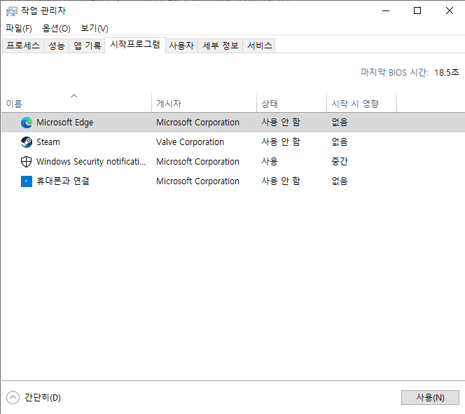Open the 파일(F) menu
The width and height of the screenshot is (465, 414).
19,29
